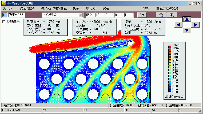Open the 表示 menu
203x114 pixels.
pos(76,8)
